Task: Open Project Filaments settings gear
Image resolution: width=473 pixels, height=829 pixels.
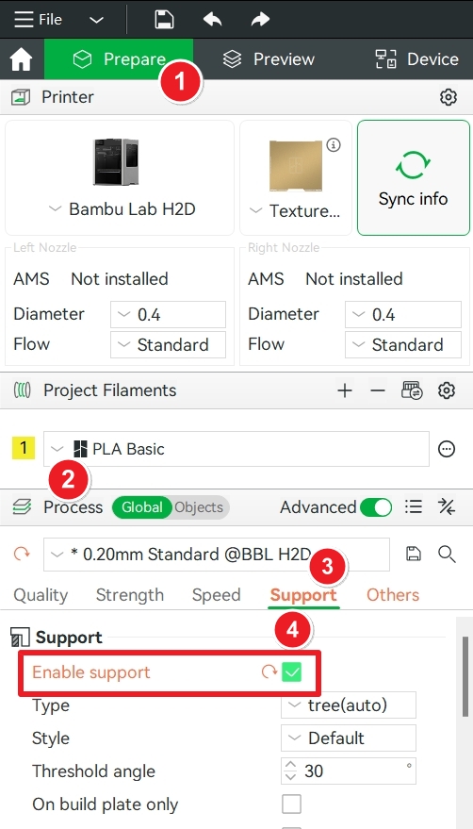Action: 447,390
